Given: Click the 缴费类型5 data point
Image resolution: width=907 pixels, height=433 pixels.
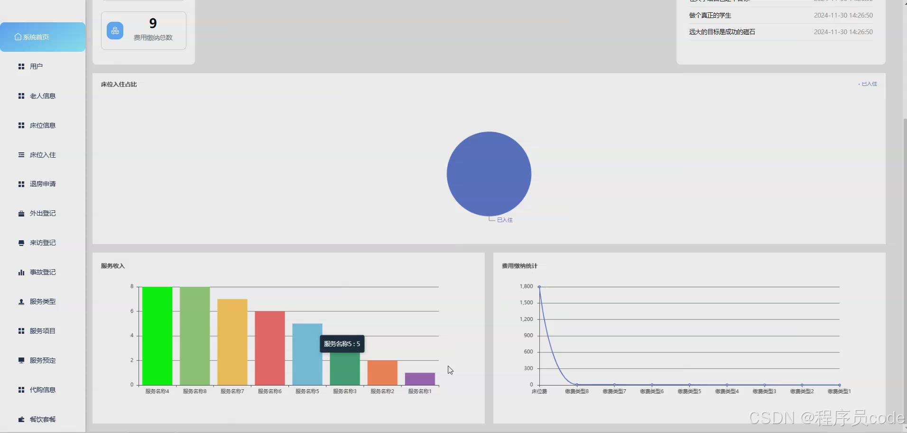Looking at the screenshot, I should [689, 385].
